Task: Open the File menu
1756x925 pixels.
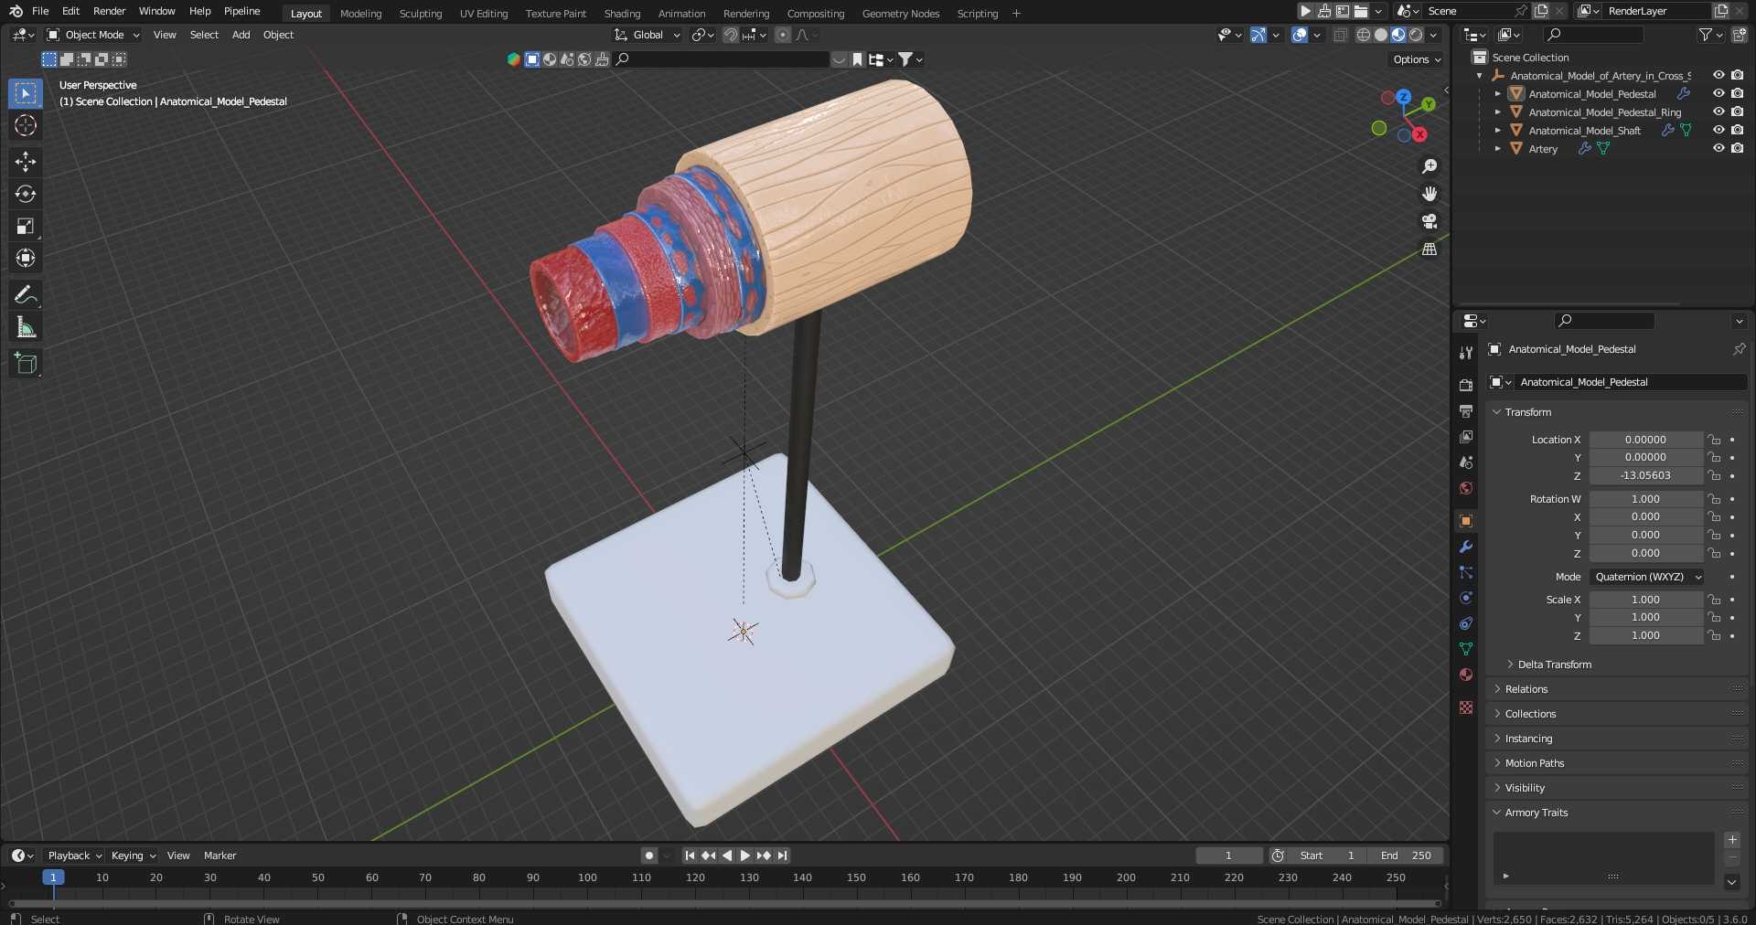Action: [x=40, y=11]
